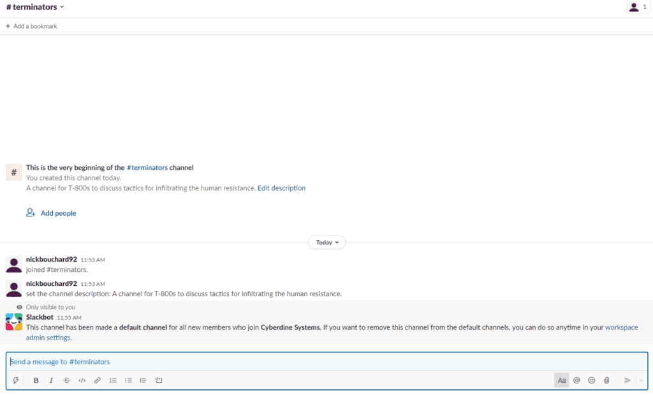Screen dimensions: 653x395
Task: Open the emoji picker
Action: pos(592,380)
